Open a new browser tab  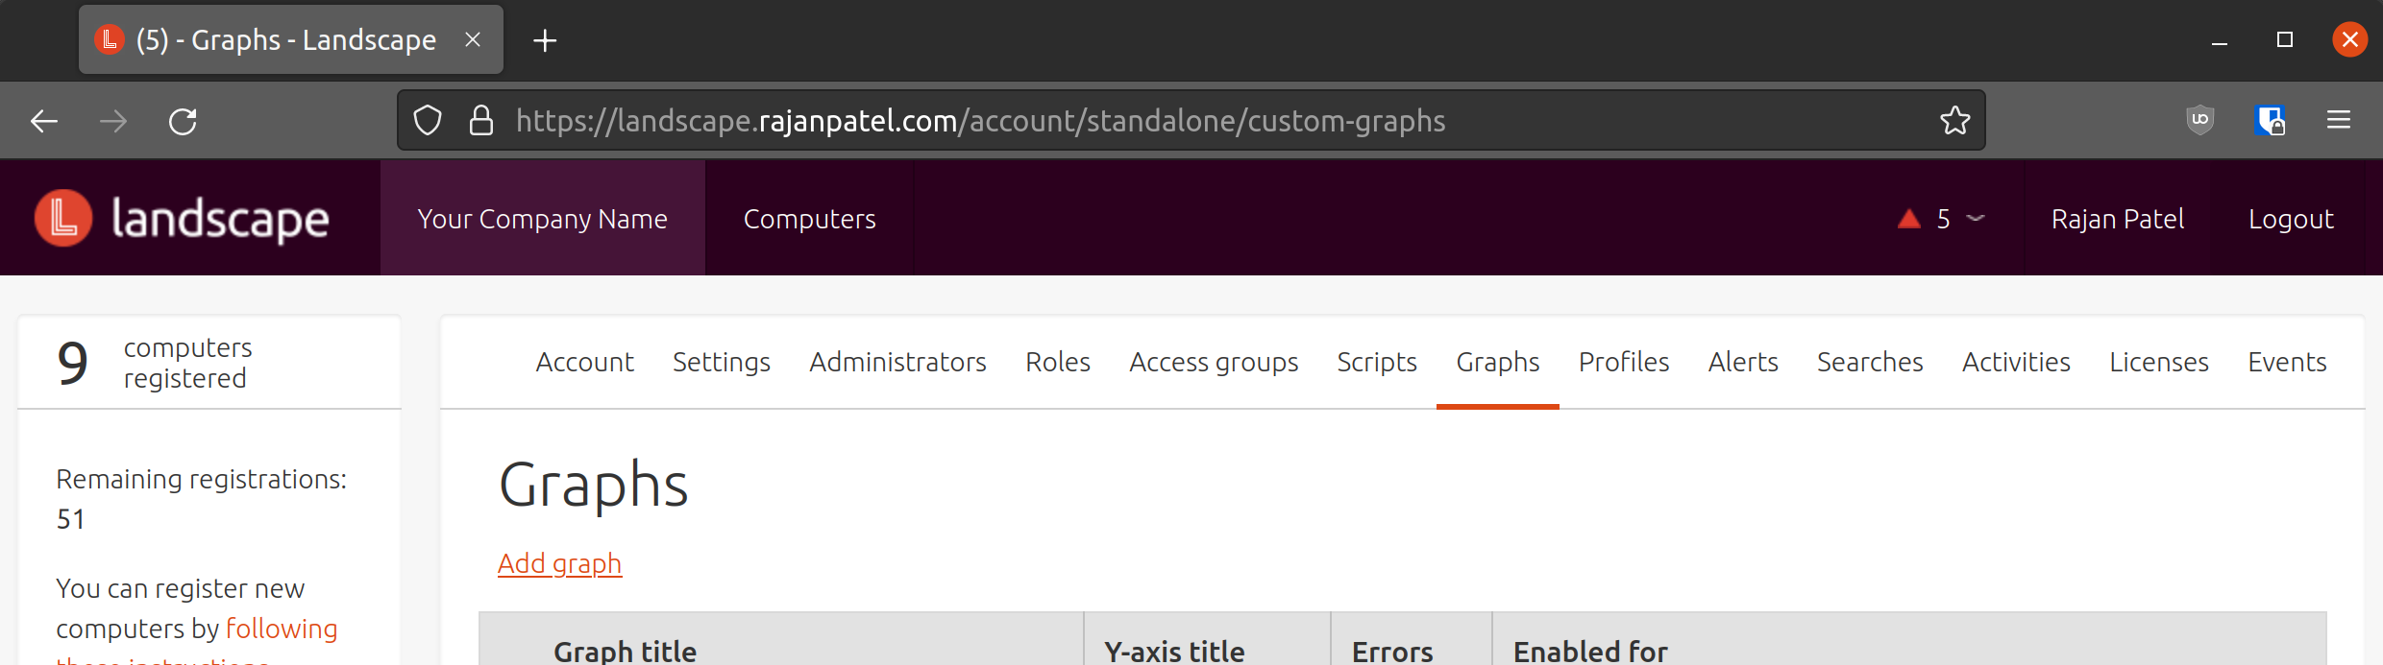point(545,40)
